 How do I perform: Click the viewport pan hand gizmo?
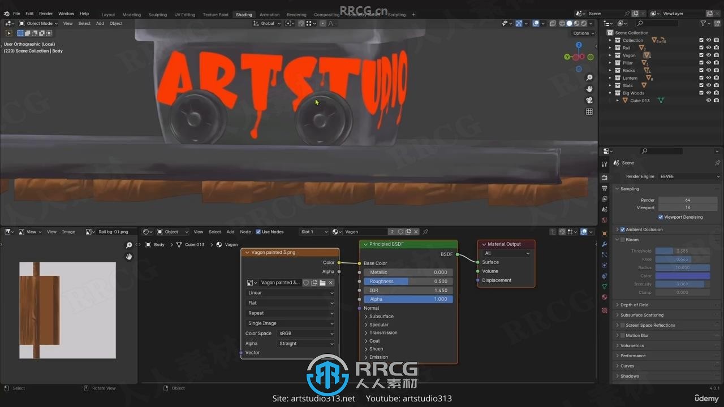click(x=589, y=89)
